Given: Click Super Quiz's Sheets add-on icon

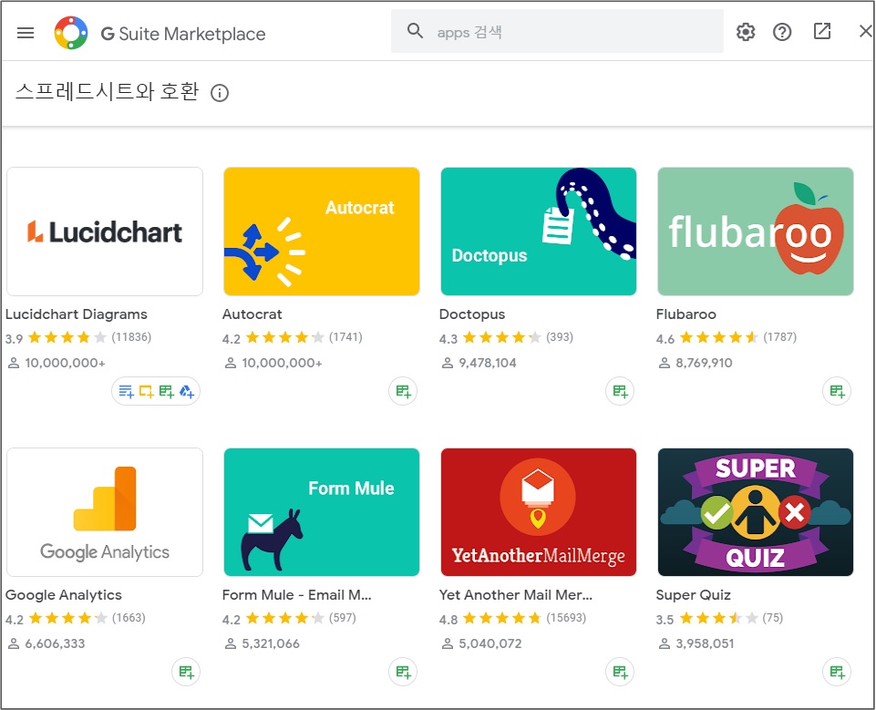Looking at the screenshot, I should [x=837, y=672].
